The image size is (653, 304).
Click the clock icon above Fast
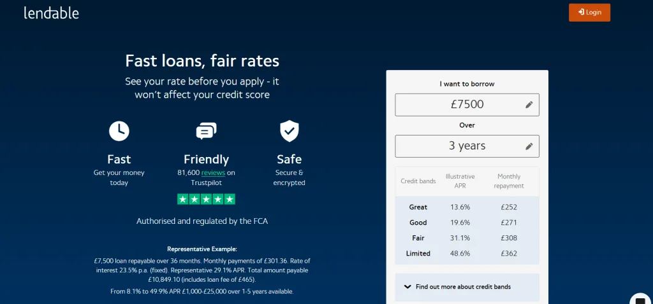[119, 131]
